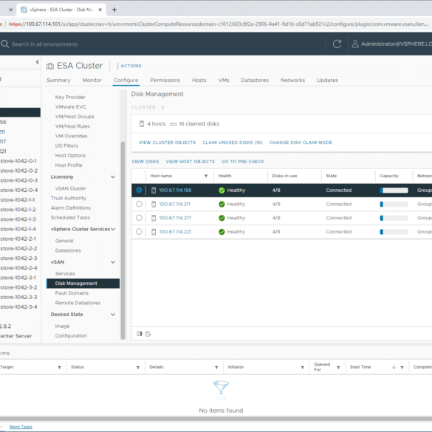Open the Datastores tab
The height and width of the screenshot is (432, 432).
(255, 80)
